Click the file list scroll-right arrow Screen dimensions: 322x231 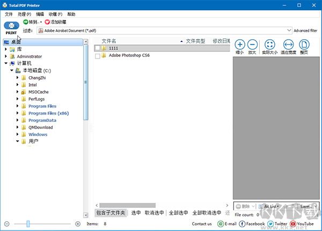coord(227,205)
